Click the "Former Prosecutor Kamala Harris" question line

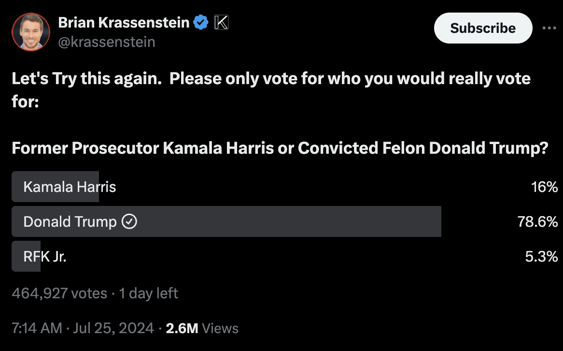coord(280,148)
